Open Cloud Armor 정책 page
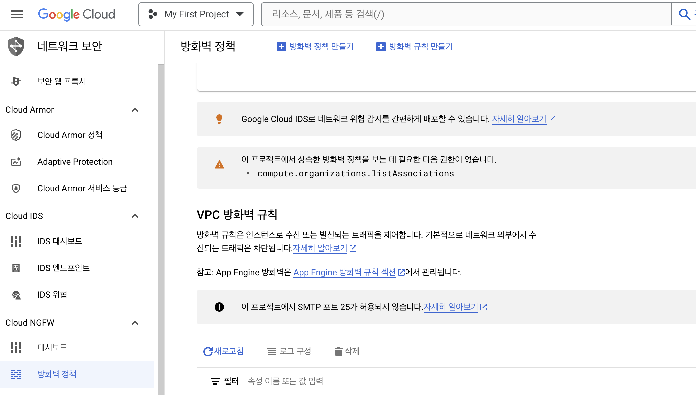This screenshot has width=696, height=395. (70, 135)
